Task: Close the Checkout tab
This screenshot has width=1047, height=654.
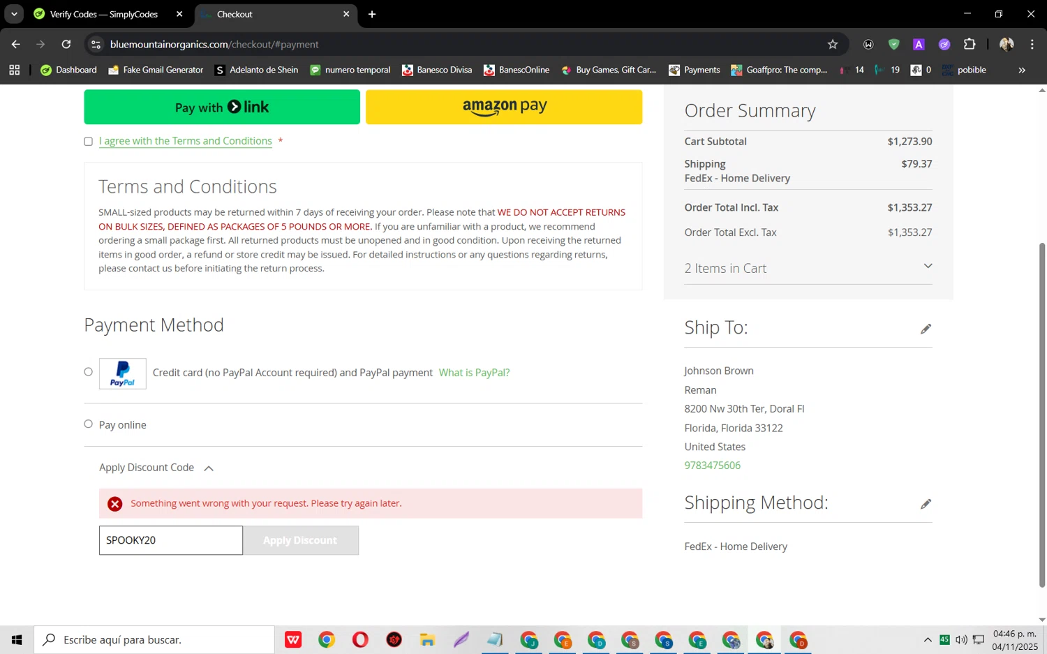Action: point(346,14)
